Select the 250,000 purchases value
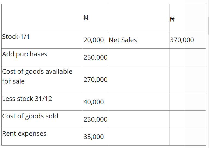Image resolution: width=209 pixels, height=148 pixels. (95, 57)
